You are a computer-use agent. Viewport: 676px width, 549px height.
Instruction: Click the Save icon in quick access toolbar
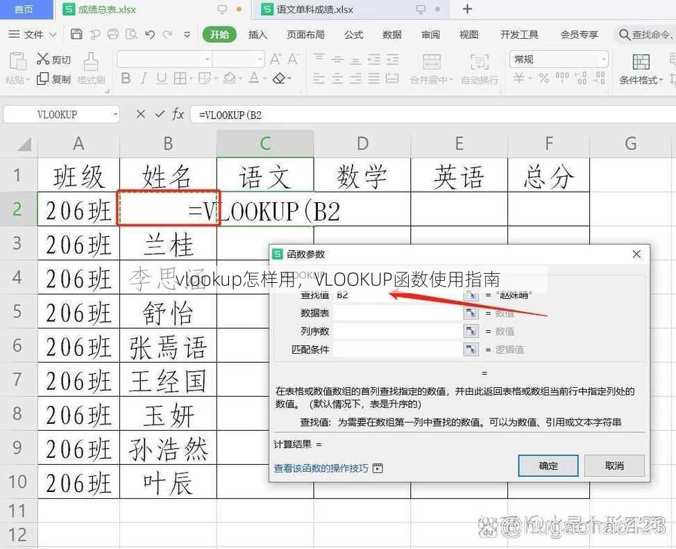click(x=76, y=34)
